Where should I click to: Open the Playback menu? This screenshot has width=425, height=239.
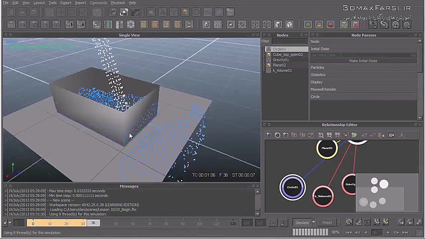pos(118,3)
